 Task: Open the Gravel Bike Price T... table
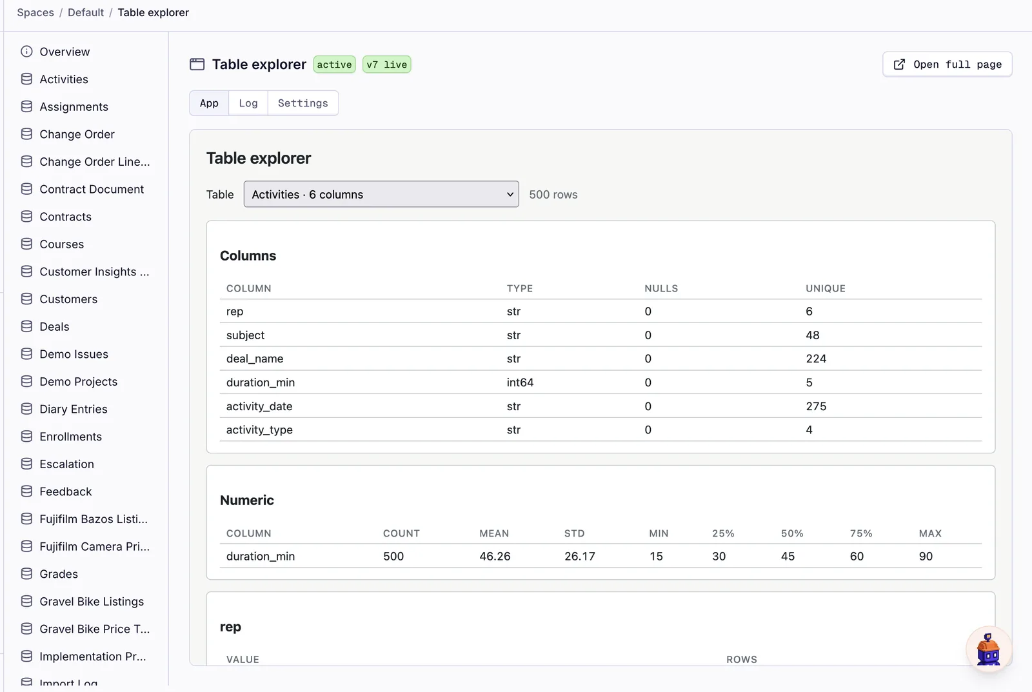[95, 629]
